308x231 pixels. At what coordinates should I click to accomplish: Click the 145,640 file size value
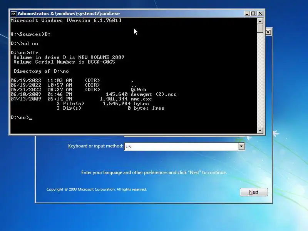117,94
